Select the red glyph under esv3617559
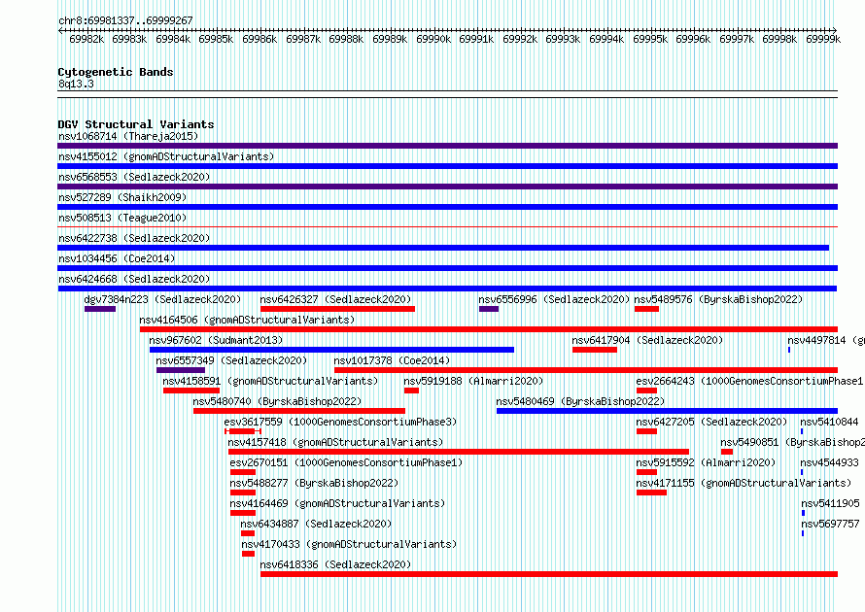Image resolution: width=865 pixels, height=612 pixels. click(x=243, y=431)
